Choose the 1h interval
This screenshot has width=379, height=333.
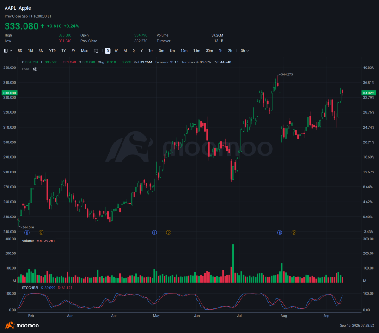click(220, 51)
